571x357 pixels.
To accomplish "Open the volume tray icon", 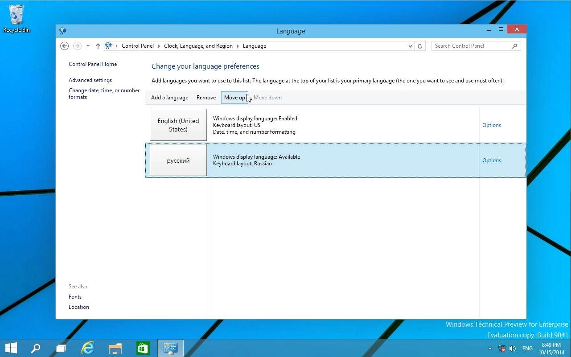I will point(513,349).
